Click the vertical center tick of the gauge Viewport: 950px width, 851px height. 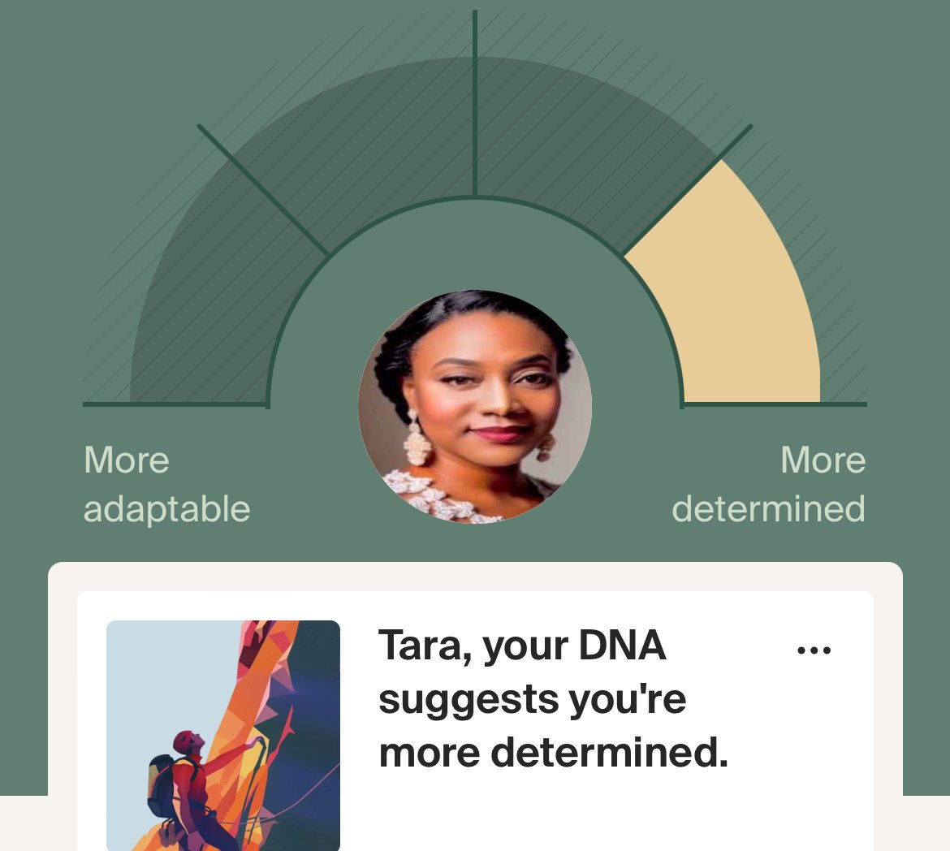coord(475,106)
